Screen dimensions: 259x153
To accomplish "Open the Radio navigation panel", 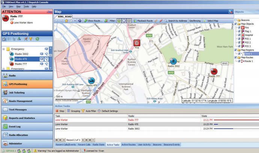I will click(27, 76).
